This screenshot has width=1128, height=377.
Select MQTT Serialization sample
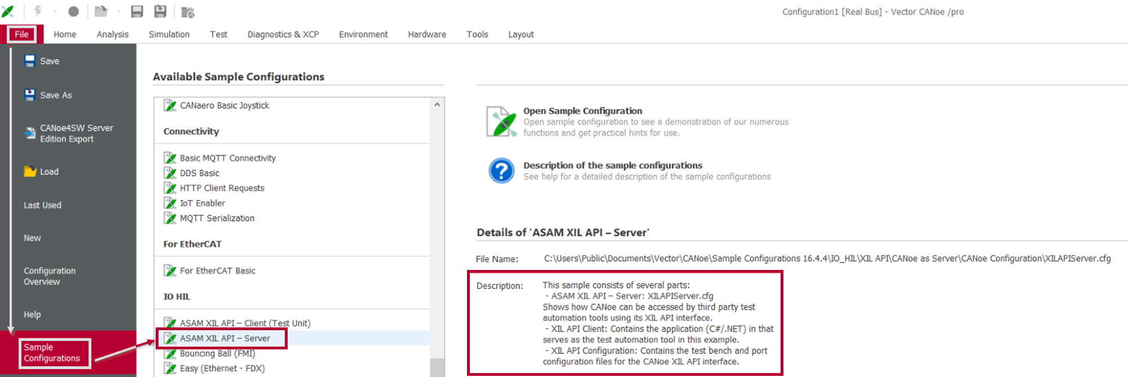217,218
